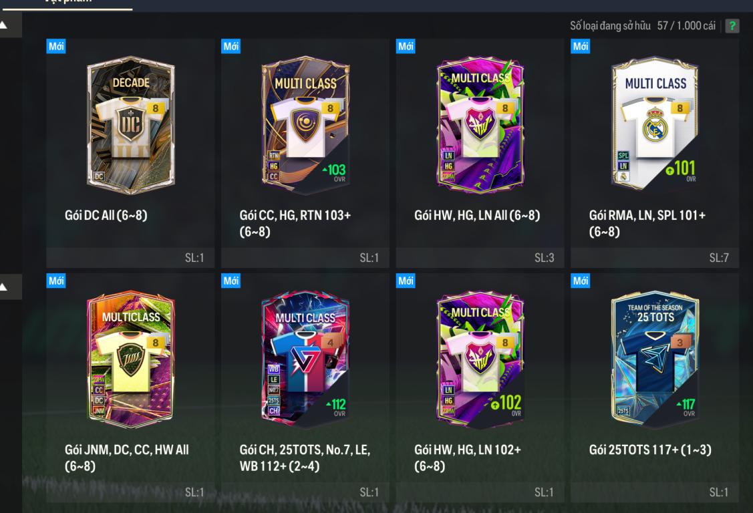753x513 pixels.
Task: Select the DECADE DC pack card image
Action: pos(131,126)
